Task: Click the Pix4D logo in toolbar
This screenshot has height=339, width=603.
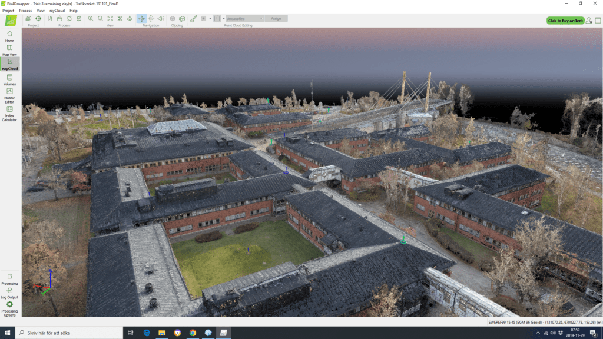Action: 11,21
